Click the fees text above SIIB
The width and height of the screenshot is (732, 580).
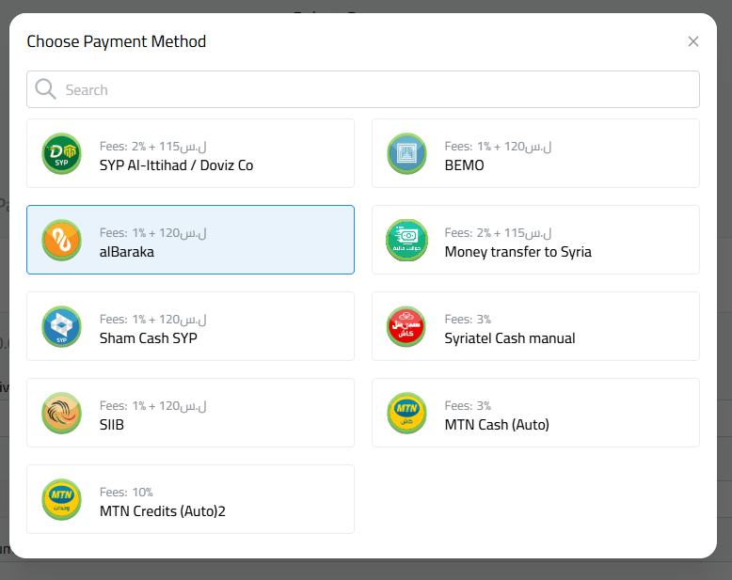[x=153, y=406]
